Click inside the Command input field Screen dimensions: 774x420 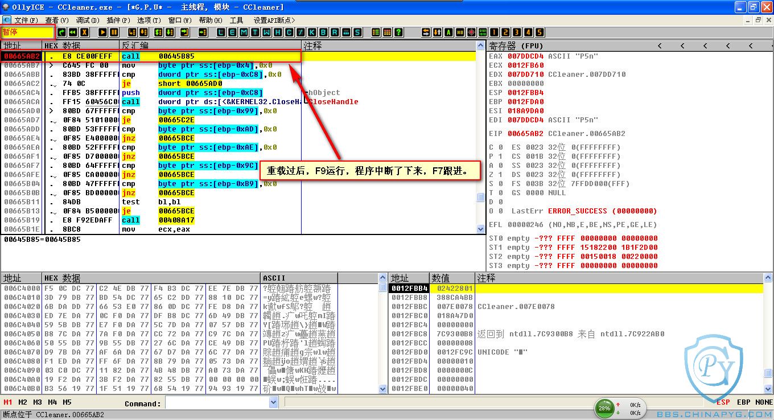pos(217,402)
